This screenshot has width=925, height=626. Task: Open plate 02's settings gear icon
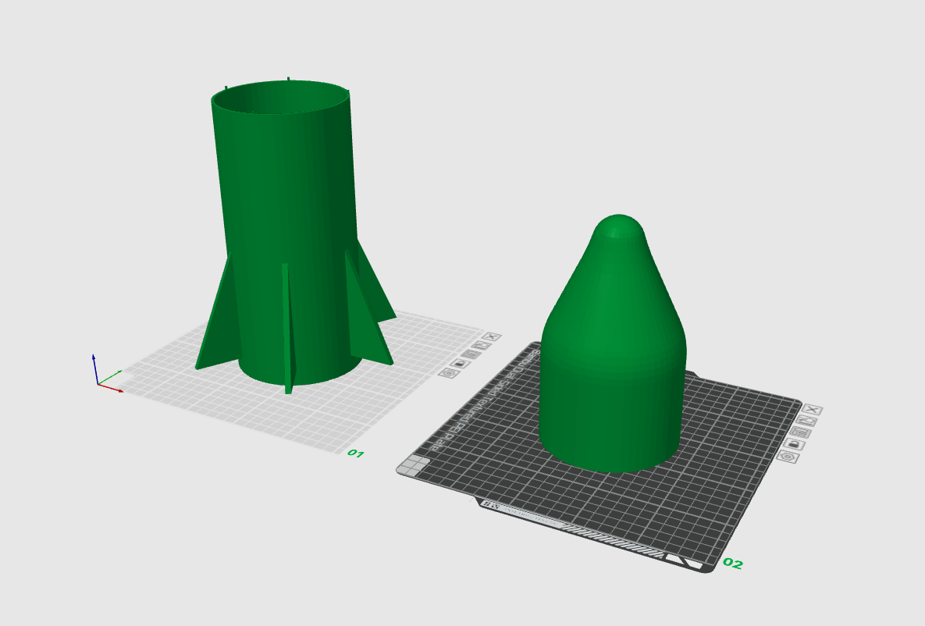pos(788,457)
